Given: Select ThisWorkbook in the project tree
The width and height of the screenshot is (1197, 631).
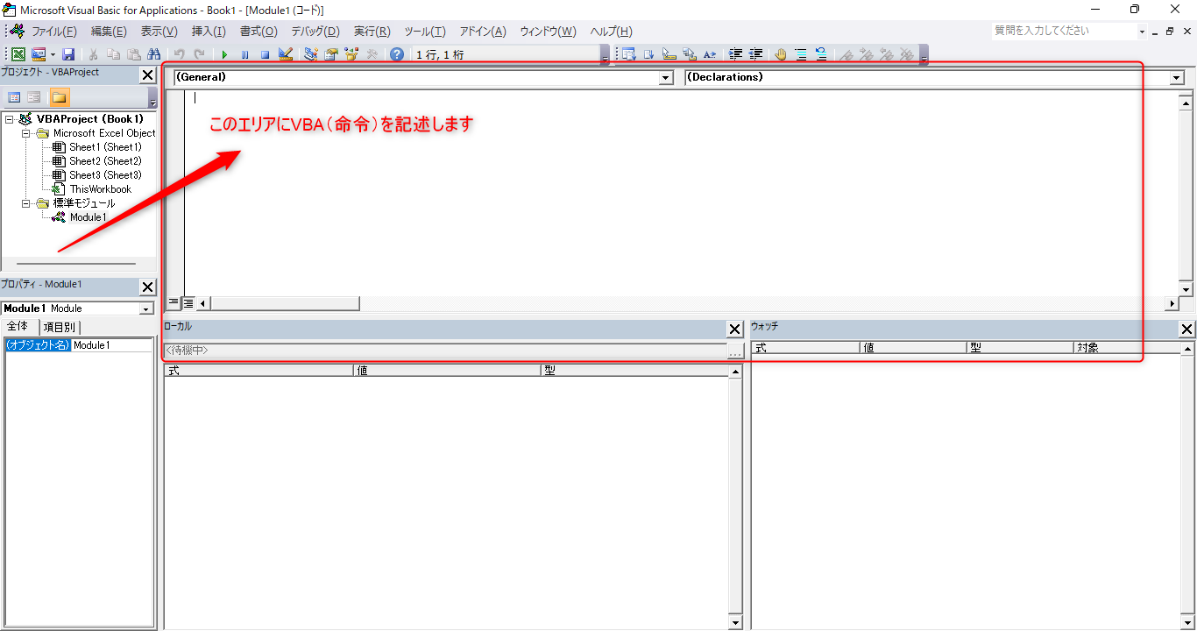Looking at the screenshot, I should point(100,189).
